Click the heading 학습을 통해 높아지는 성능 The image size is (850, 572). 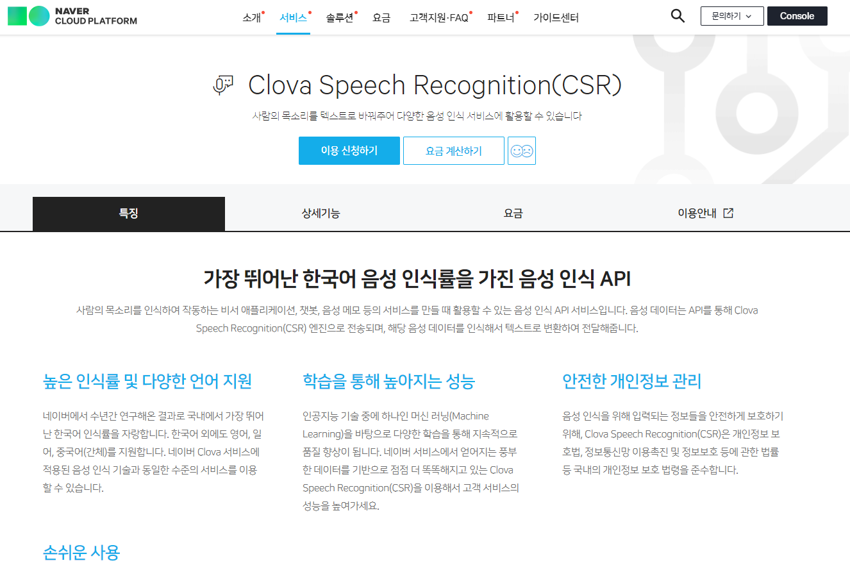(x=388, y=381)
